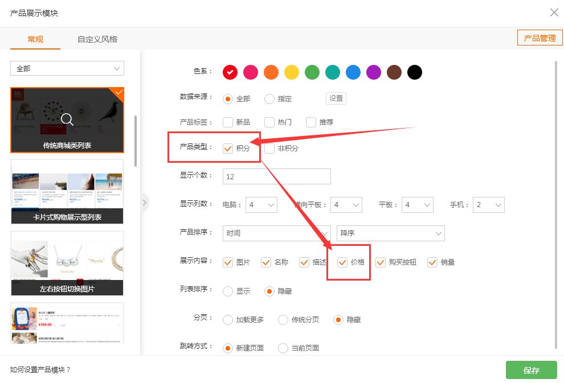The image size is (564, 383).
Task: Switch to the 自定义风格 tab
Action: [97, 39]
